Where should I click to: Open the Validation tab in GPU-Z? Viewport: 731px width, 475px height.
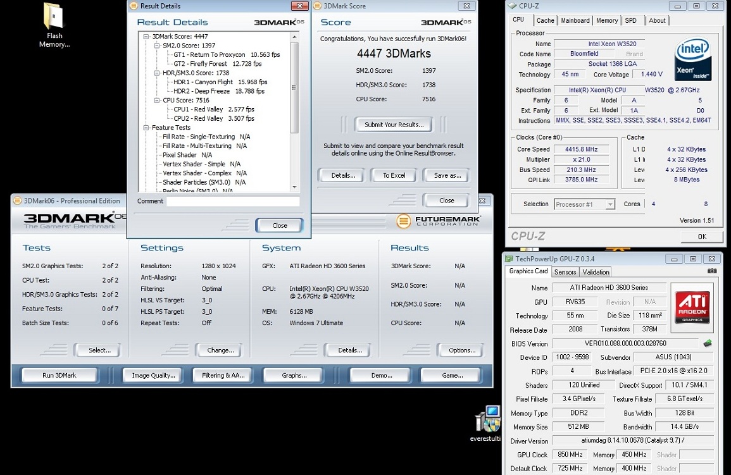tap(596, 272)
